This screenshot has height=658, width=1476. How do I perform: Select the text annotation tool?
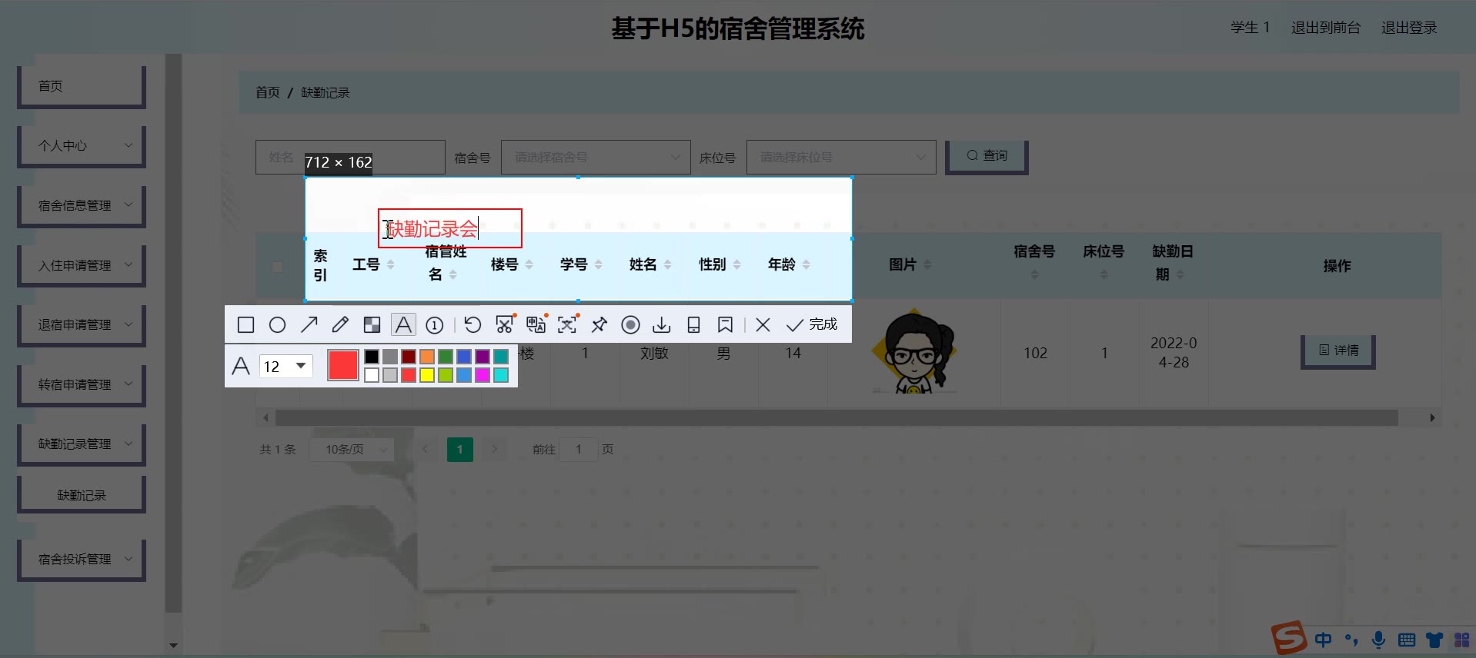[403, 325]
